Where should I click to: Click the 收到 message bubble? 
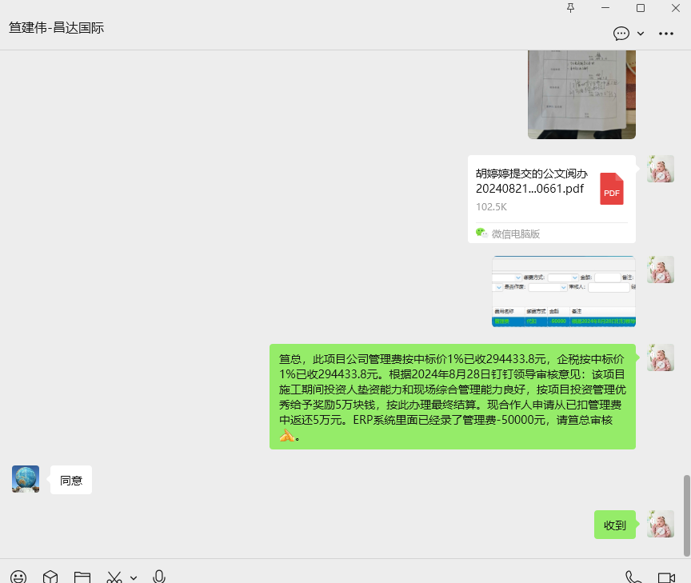[x=614, y=525]
